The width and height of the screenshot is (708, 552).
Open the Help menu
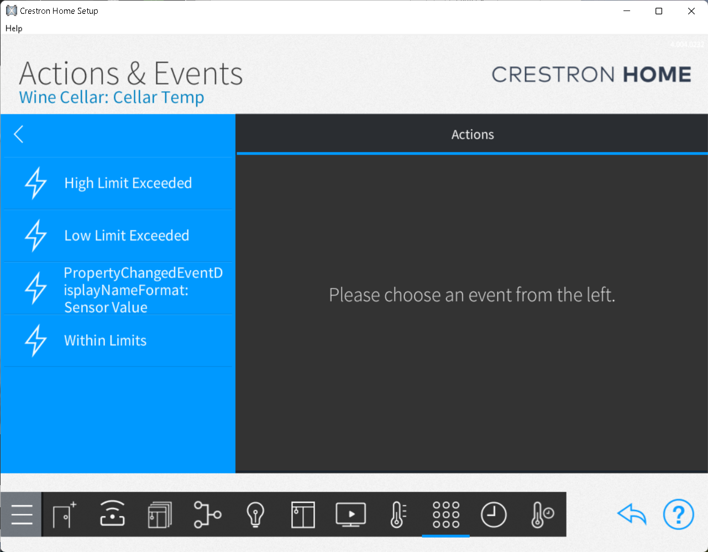coord(14,28)
